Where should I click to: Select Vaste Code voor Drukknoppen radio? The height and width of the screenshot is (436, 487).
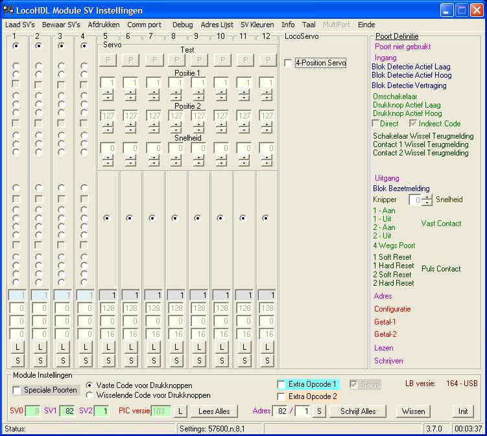pyautogui.click(x=89, y=385)
